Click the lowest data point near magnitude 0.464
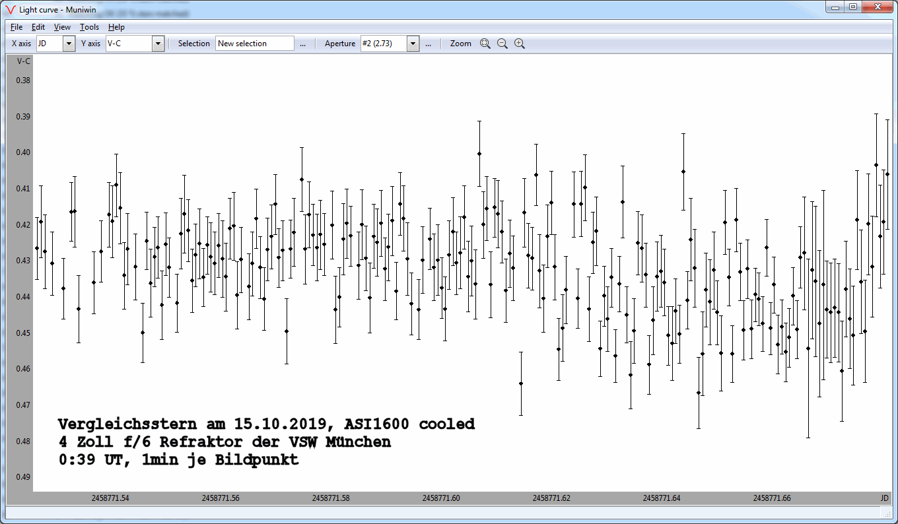Viewport: 898px width, 524px height. (521, 383)
